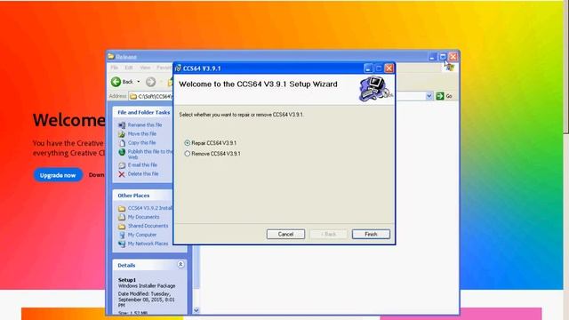Minimize the Release explorer window
This screenshot has height=320, width=569.
click(432, 57)
